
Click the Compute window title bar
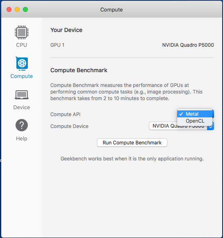pyautogui.click(x=111, y=9)
